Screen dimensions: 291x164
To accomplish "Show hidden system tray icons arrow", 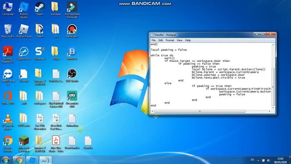I will [x=258, y=160].
